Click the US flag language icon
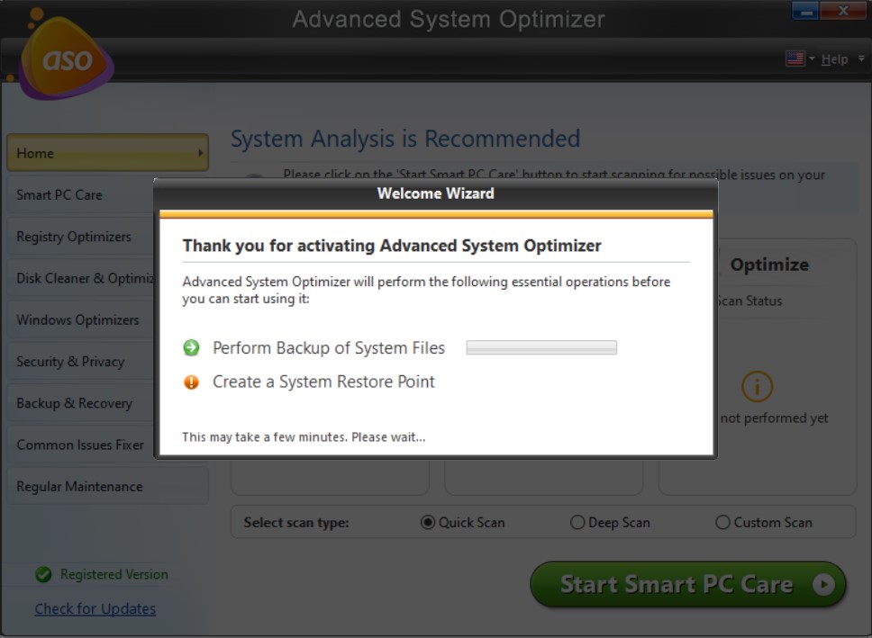Screen dimensions: 872x638 pyautogui.click(x=795, y=58)
